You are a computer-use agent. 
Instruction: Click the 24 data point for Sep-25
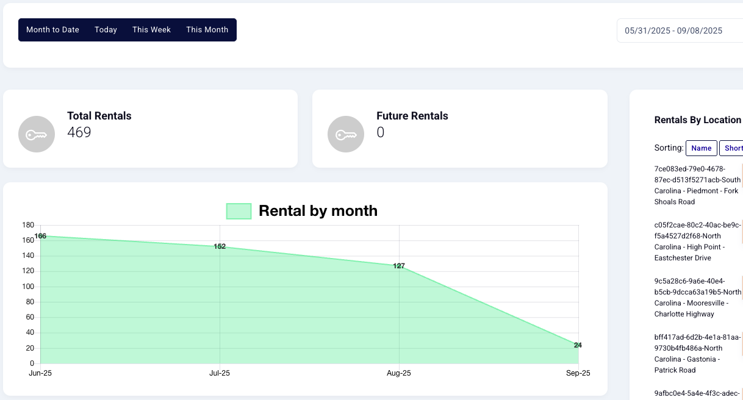(578, 345)
